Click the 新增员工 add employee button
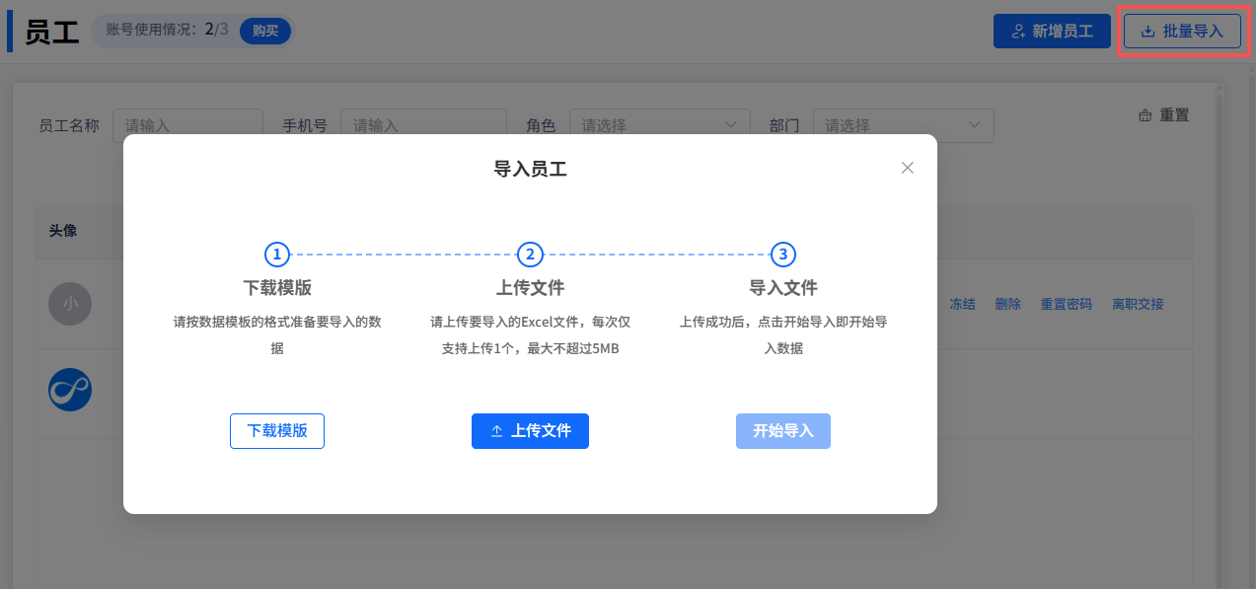This screenshot has width=1256, height=589. (1053, 32)
